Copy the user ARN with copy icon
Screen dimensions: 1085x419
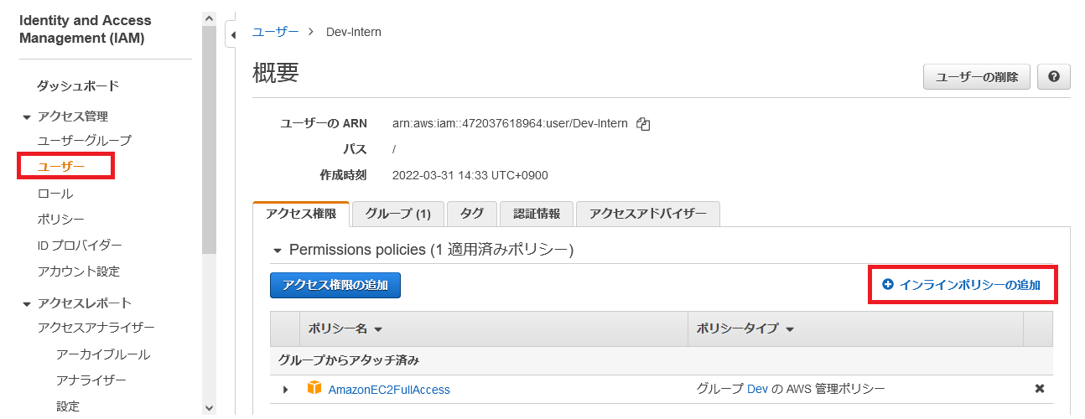click(643, 124)
